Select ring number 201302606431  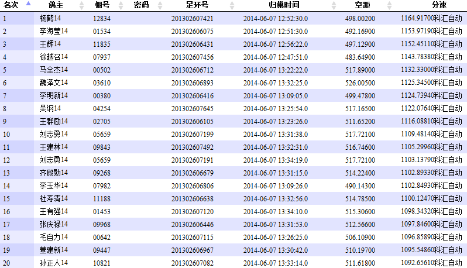coord(193,44)
